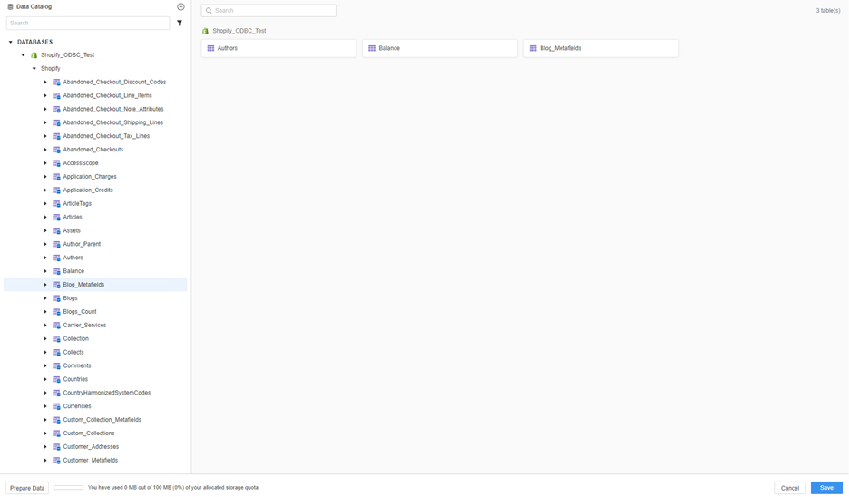Collapse the DATABASES section

pyautogui.click(x=11, y=42)
